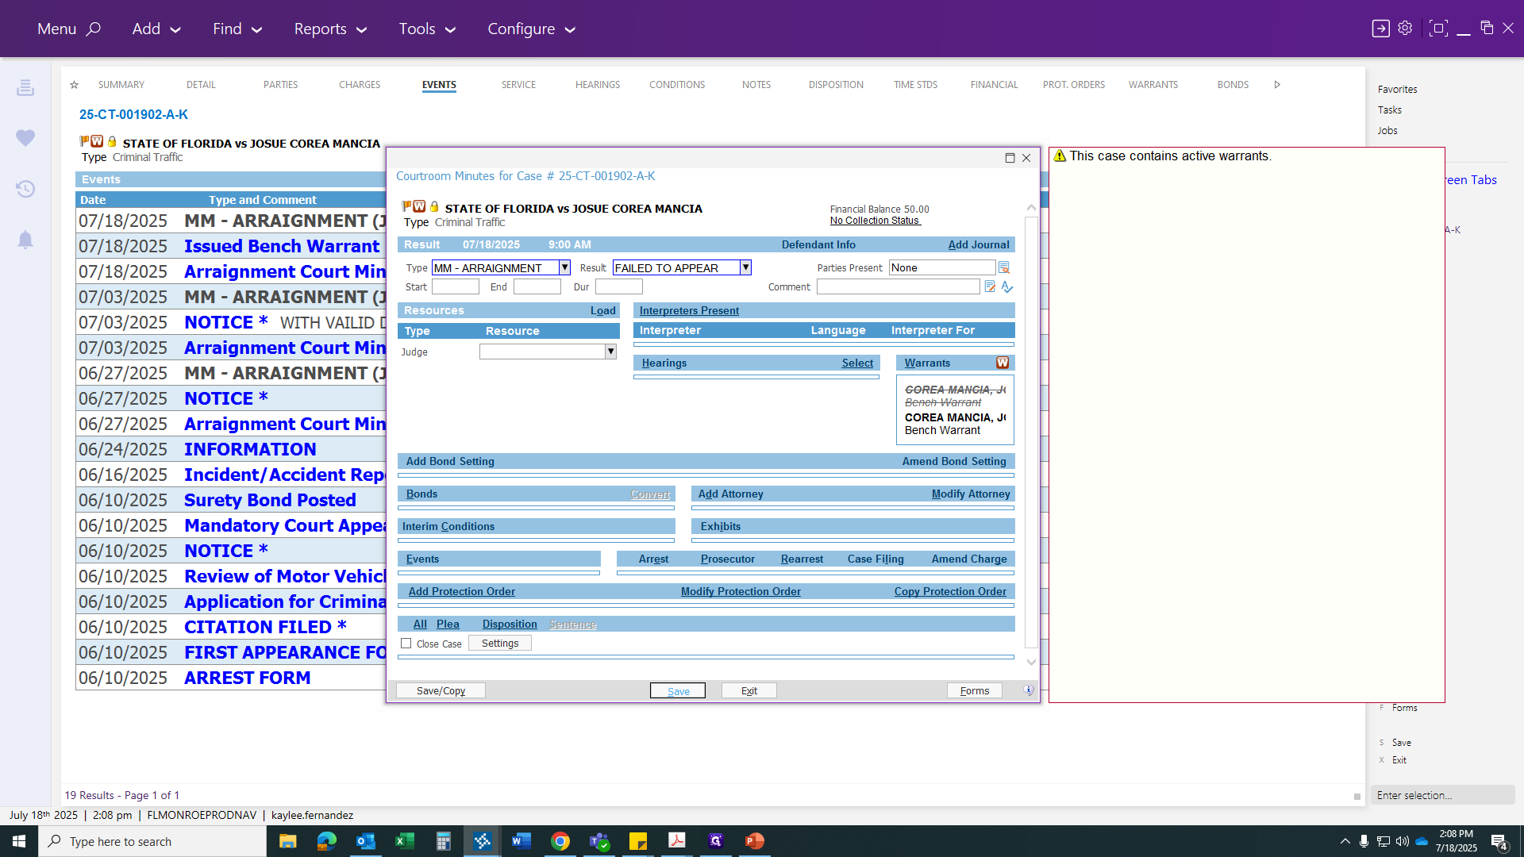Viewport: 1524px width, 857px height.
Task: Open the Surety Bond Posted event
Action: (270, 500)
